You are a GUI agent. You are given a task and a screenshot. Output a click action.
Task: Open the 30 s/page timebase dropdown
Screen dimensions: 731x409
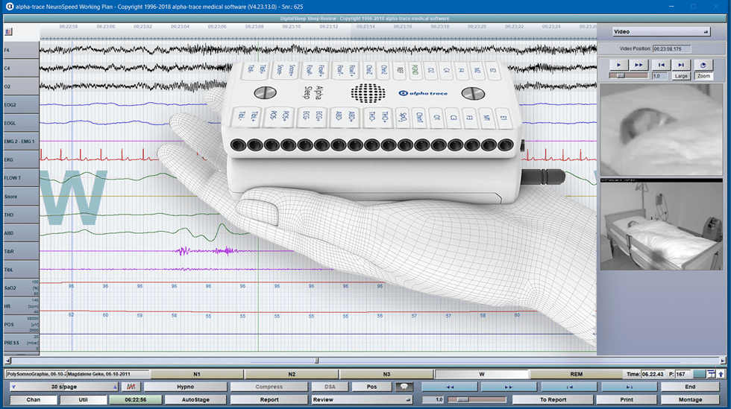(64, 387)
